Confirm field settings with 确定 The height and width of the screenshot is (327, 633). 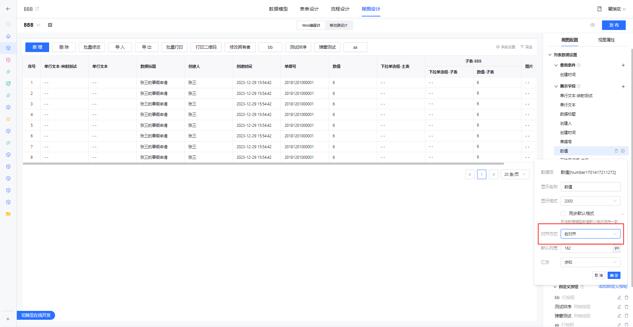coord(614,275)
